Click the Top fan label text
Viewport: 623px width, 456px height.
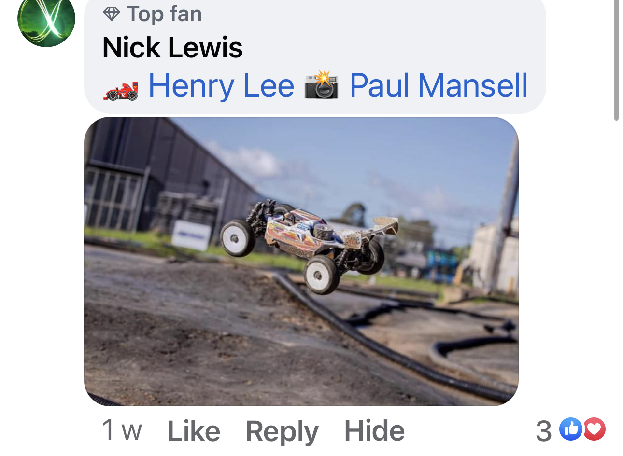click(164, 14)
